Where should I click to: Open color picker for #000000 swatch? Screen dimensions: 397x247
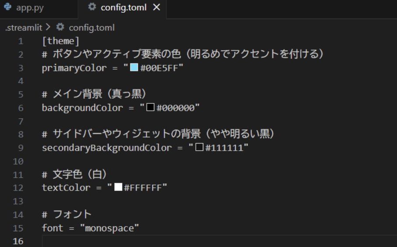[150, 107]
